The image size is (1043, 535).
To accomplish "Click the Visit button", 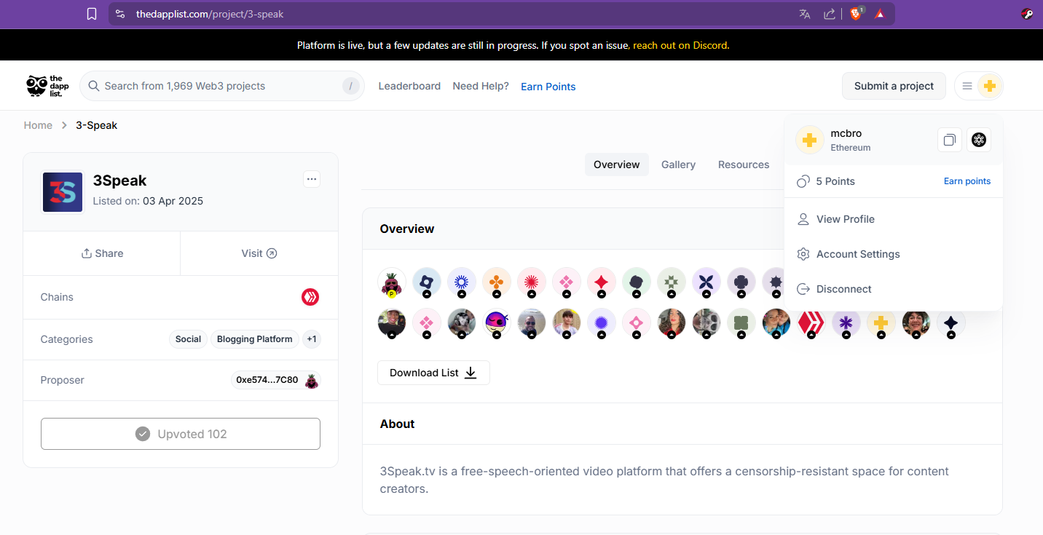I will click(259, 253).
